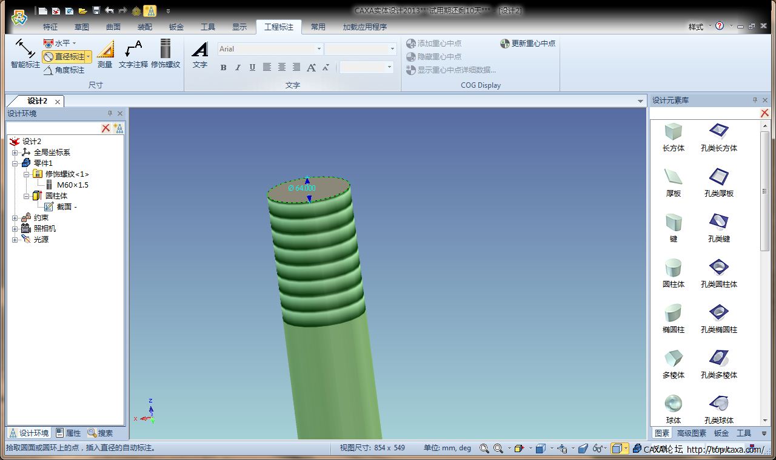The height and width of the screenshot is (460, 776).
Task: Click the Ø 64.000 diameter label on the cylinder
Action: pyautogui.click(x=302, y=188)
